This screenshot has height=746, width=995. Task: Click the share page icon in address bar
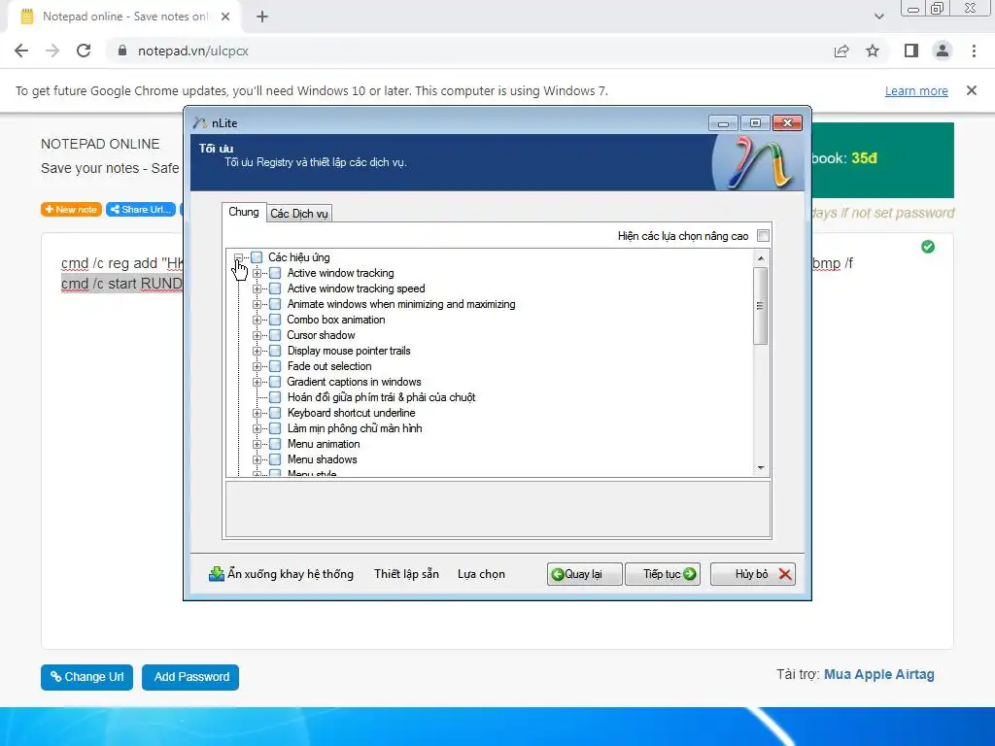click(841, 51)
